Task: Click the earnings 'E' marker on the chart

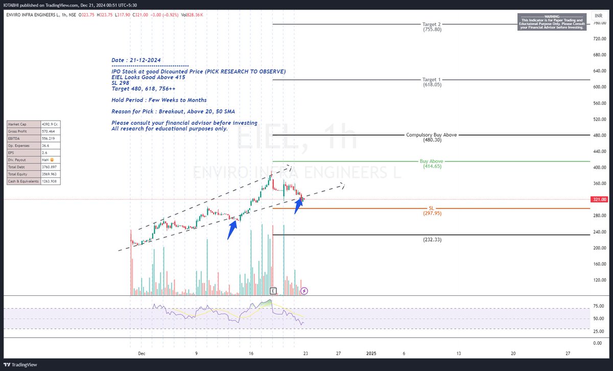Action: tap(273, 291)
